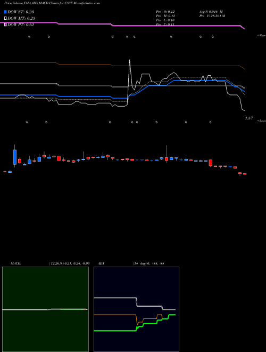This screenshot has width=266, height=352.
Task: Click the 'Pre L: 0.10' low value
Action: (165, 20)
